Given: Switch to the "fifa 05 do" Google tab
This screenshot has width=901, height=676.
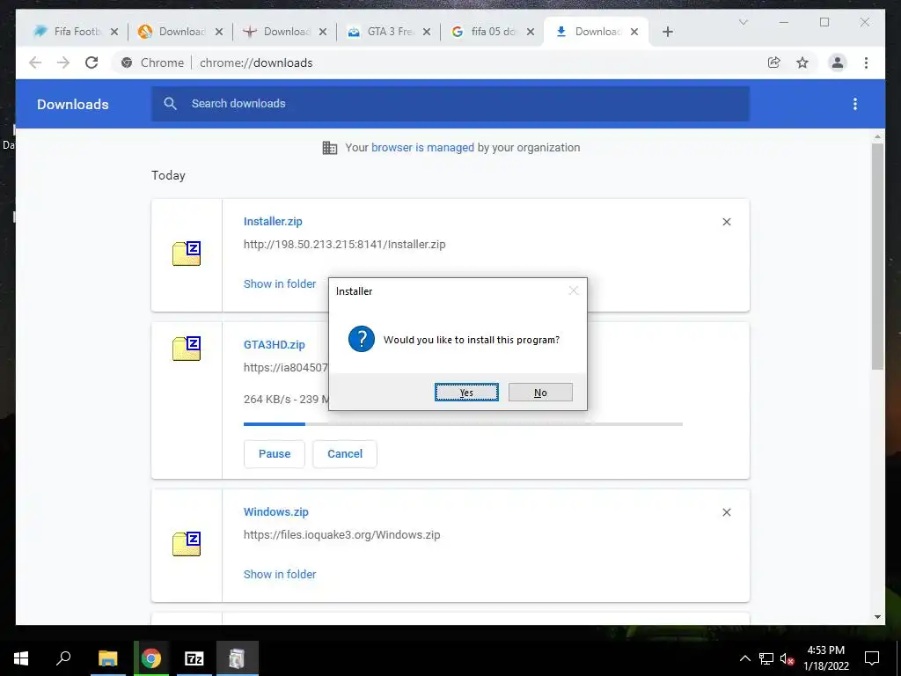Looking at the screenshot, I should 484,32.
